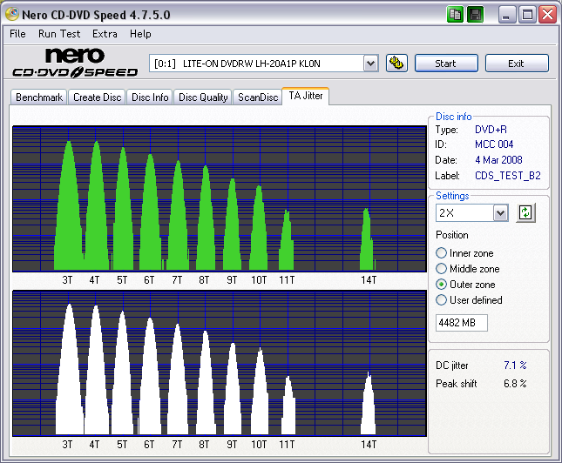Switch to the ScanDisc tab

click(x=258, y=97)
